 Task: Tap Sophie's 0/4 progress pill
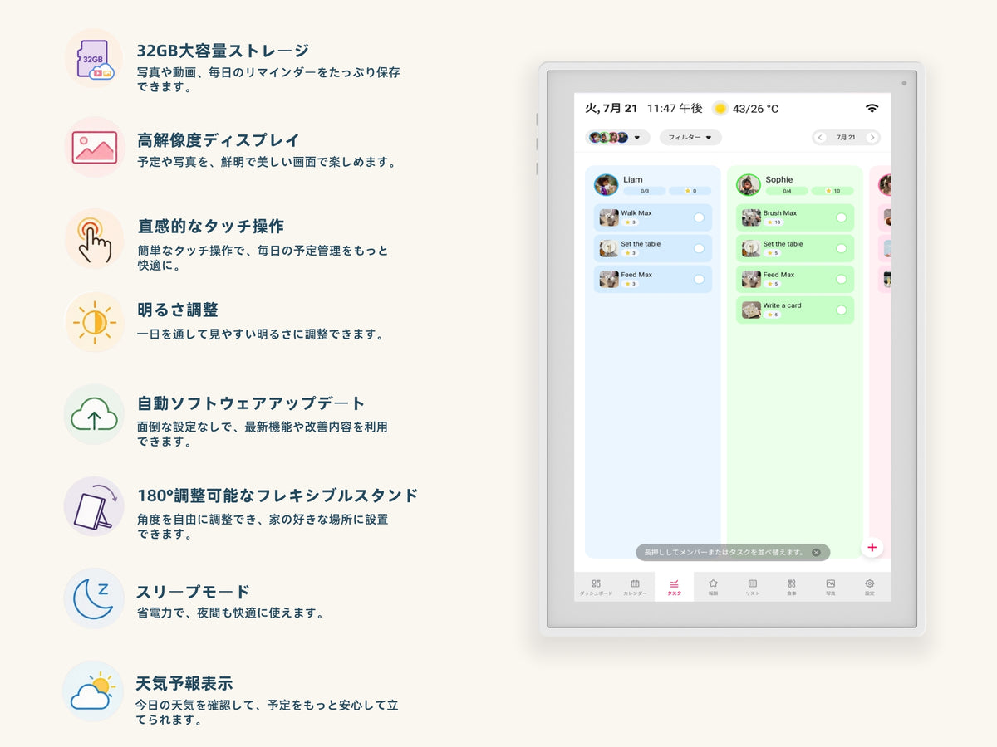tap(786, 191)
